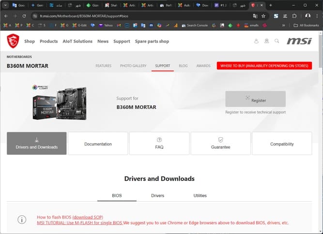This screenshot has width=323, height=234.
Task: Open the Gmail bookmark icon
Action: (x=119, y=25)
